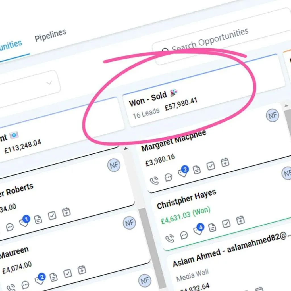
Task: Click scroll-up arrow of left column
Action: (126, 148)
